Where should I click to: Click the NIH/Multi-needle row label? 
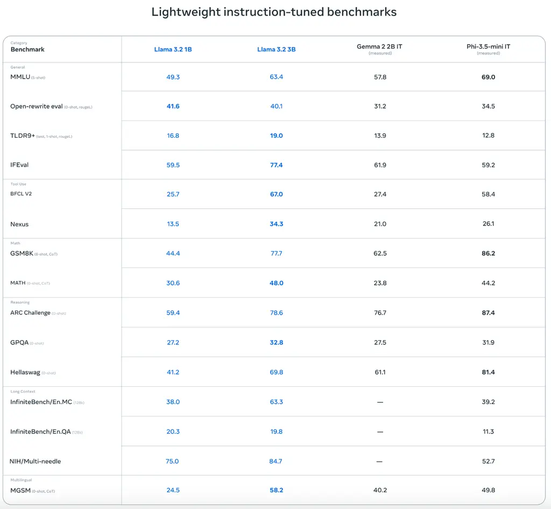click(35, 461)
